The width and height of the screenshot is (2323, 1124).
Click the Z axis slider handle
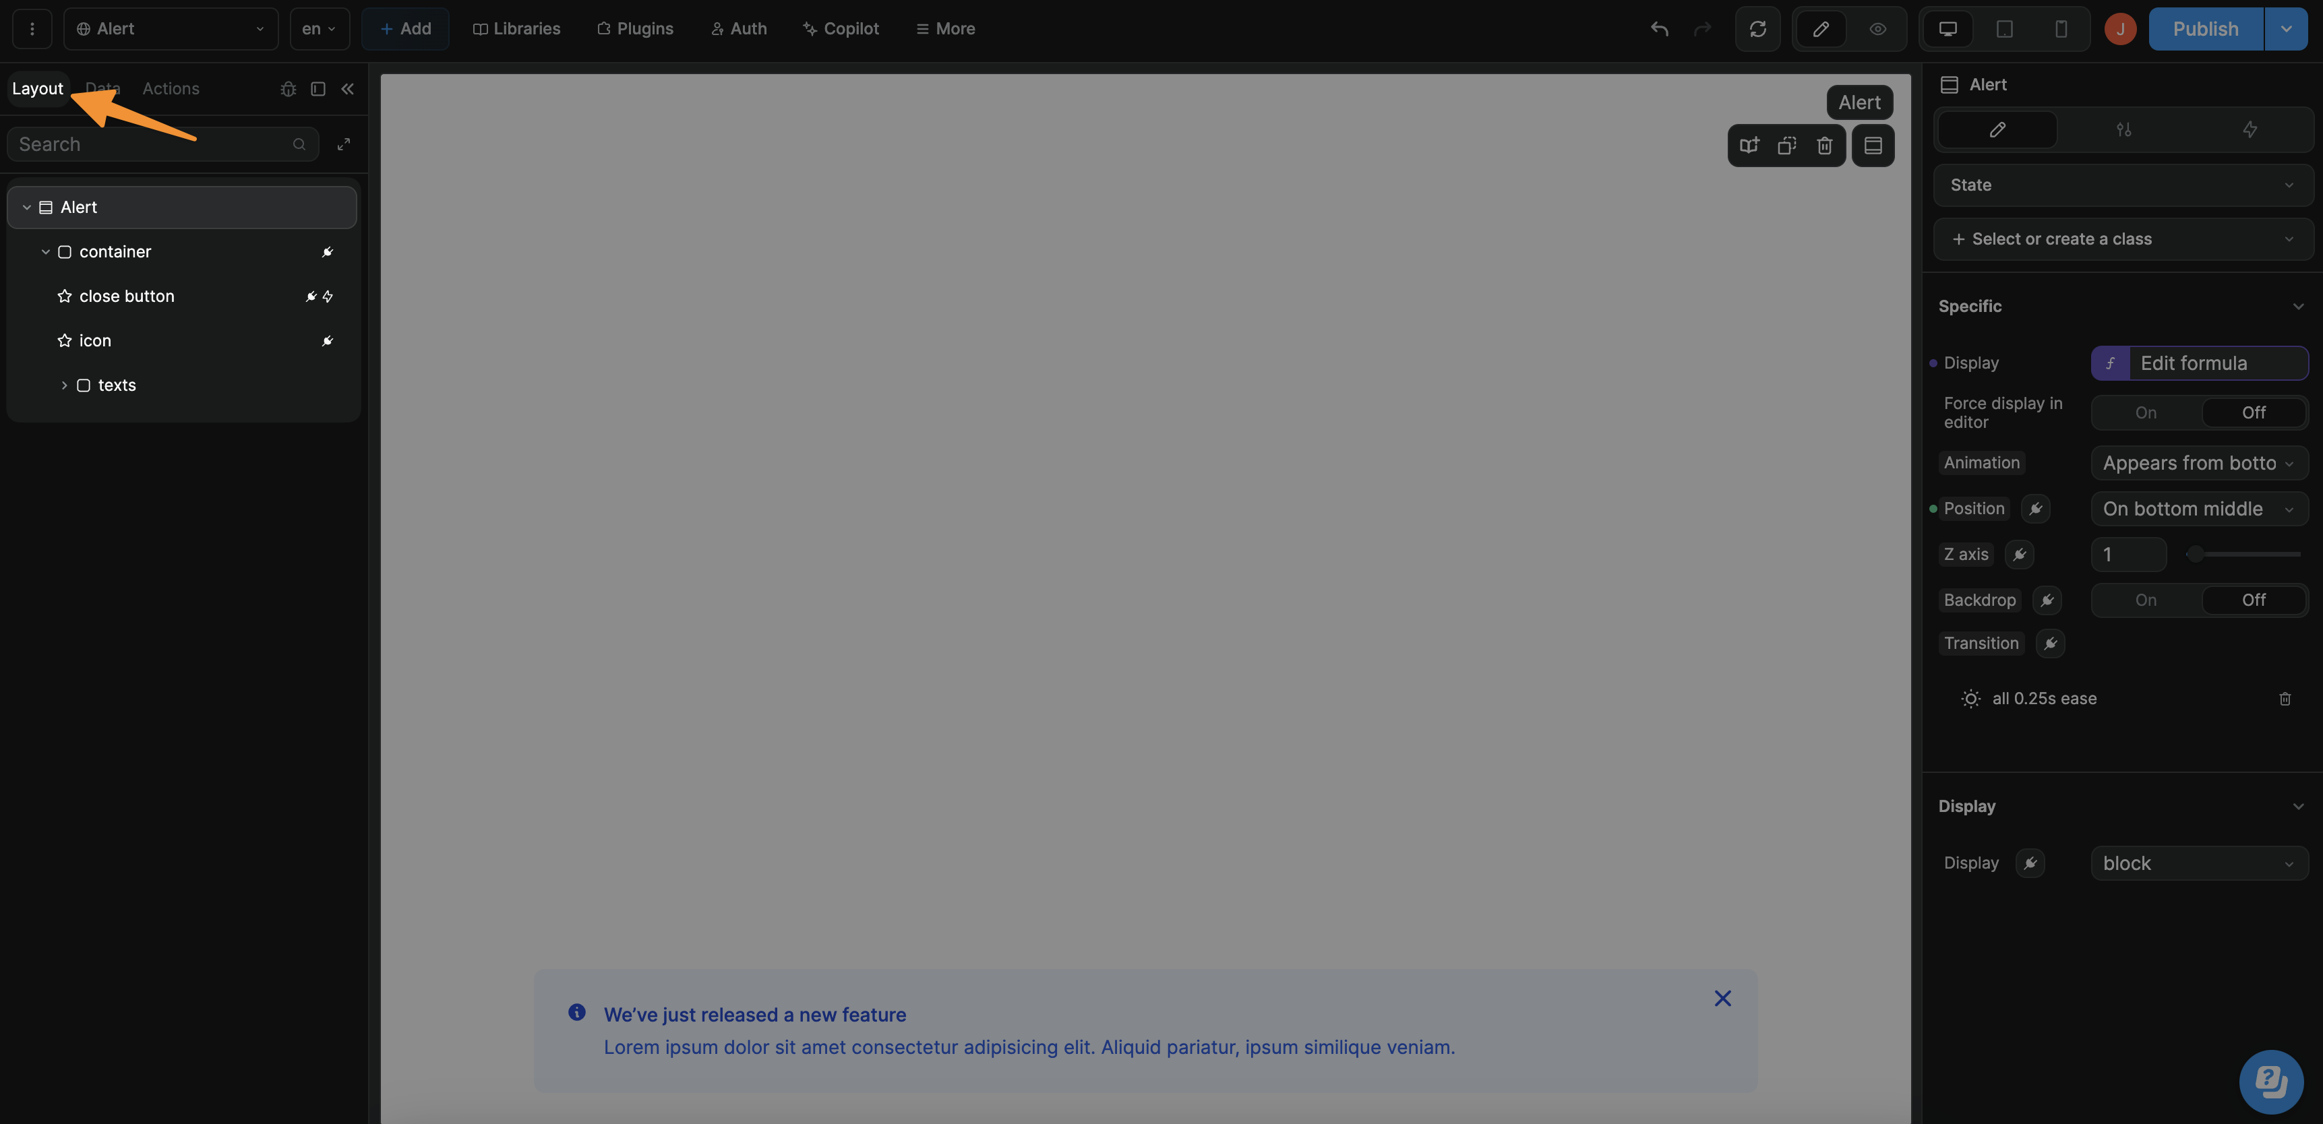[2195, 555]
